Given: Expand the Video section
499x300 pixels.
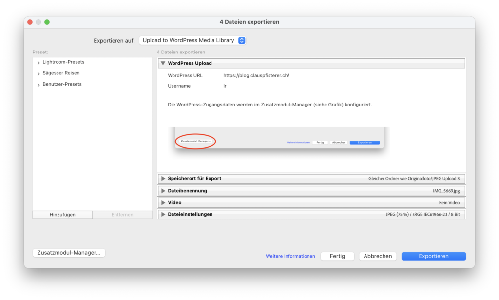Looking at the screenshot, I should coord(163,202).
